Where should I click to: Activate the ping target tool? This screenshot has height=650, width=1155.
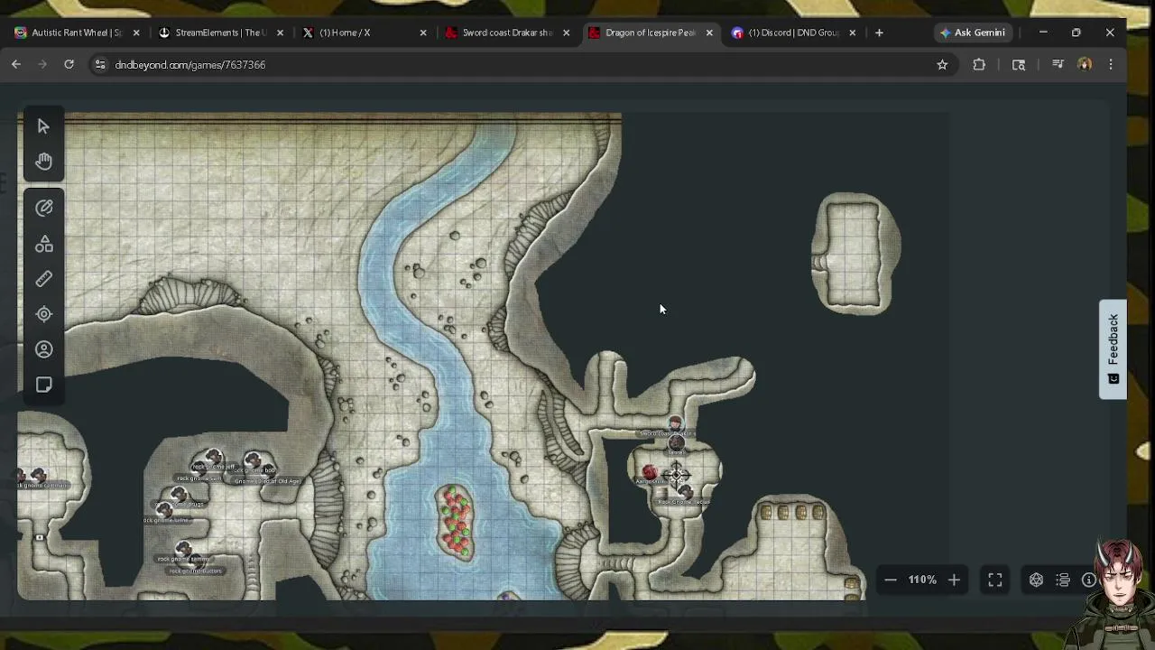[43, 314]
